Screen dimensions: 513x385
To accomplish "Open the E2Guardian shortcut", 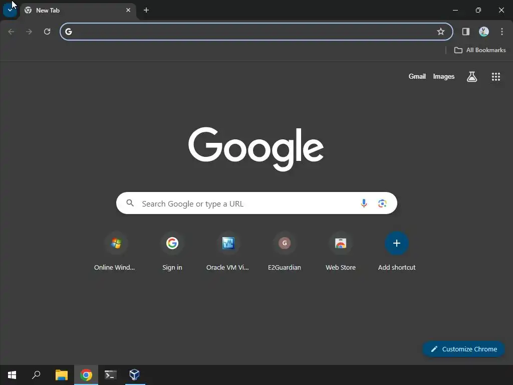I will coord(285,252).
